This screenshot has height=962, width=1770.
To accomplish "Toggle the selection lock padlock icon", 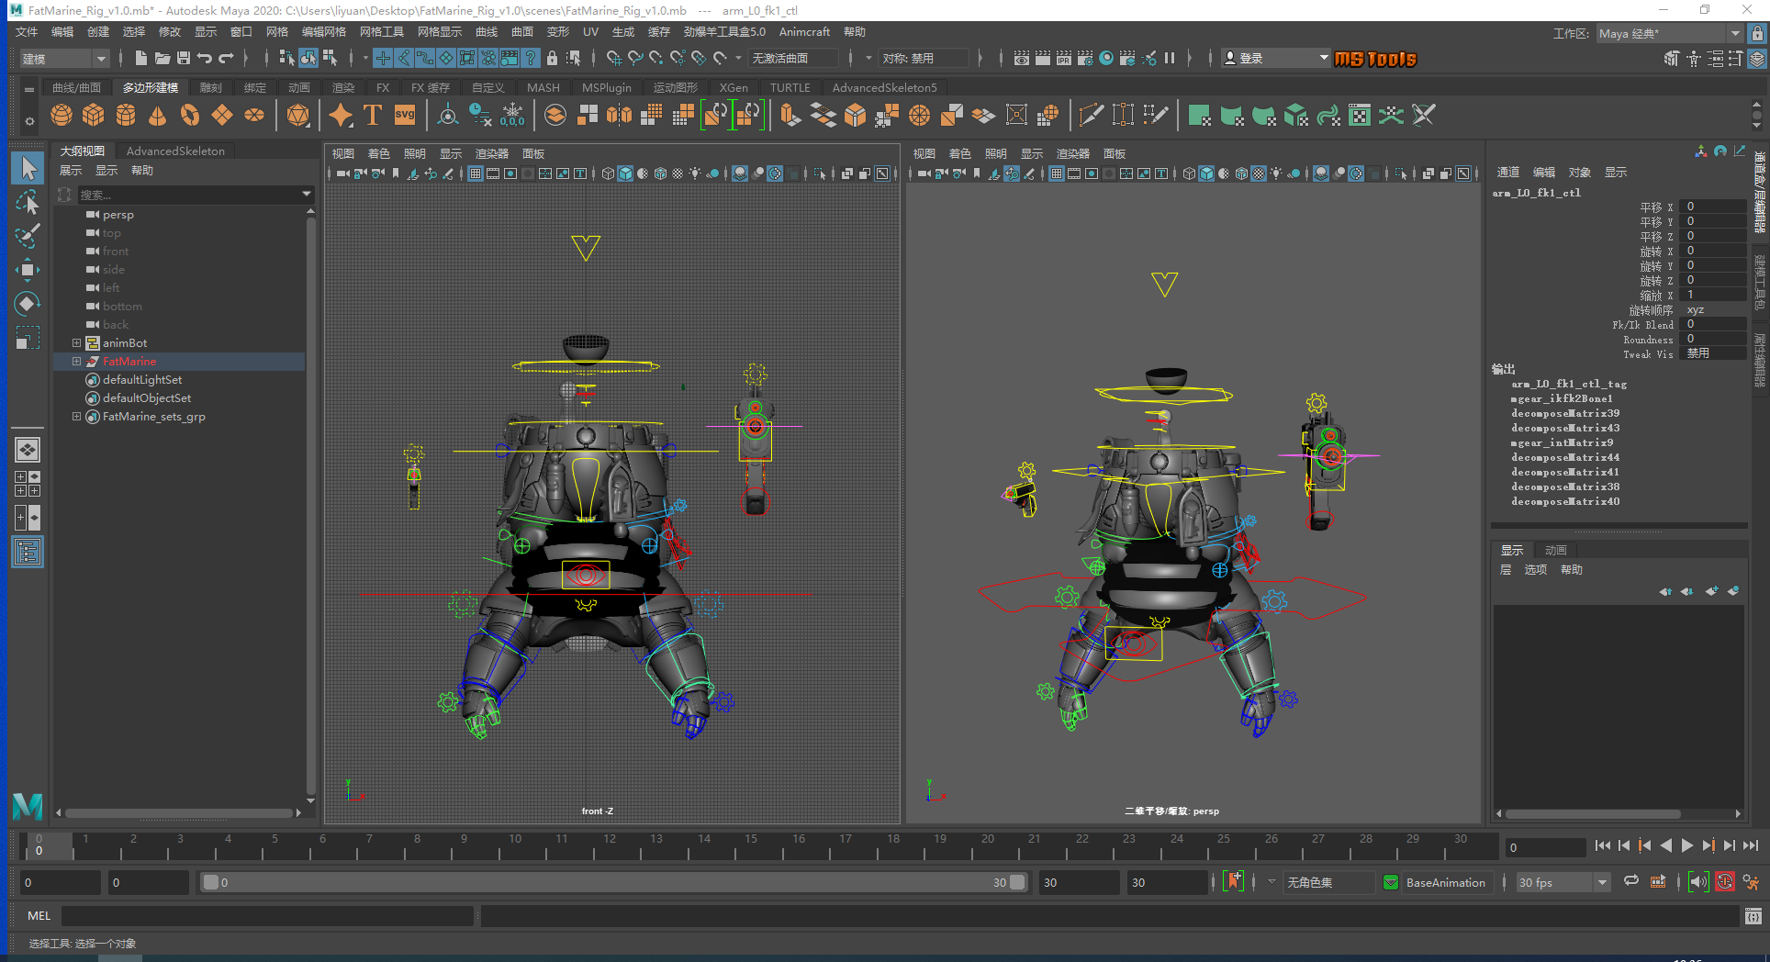I will pos(552,59).
